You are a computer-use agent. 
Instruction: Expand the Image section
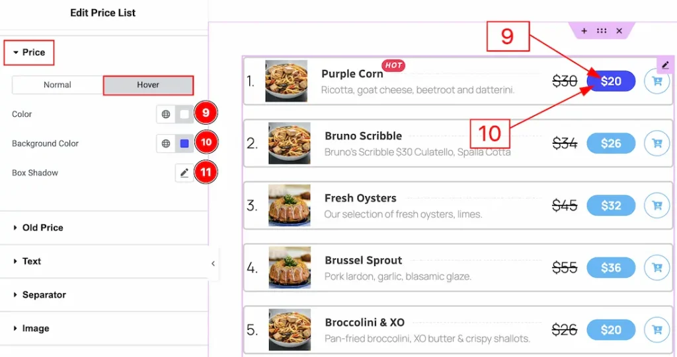(36, 329)
